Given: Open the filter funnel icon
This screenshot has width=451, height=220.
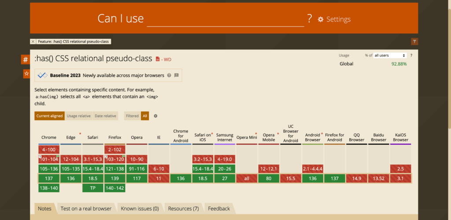Looking at the screenshot, I should click(x=414, y=41).
